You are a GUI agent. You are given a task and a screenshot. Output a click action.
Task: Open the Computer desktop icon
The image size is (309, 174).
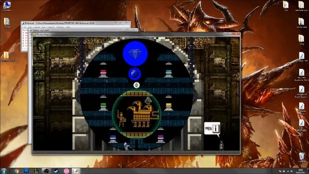(x=7, y=6)
